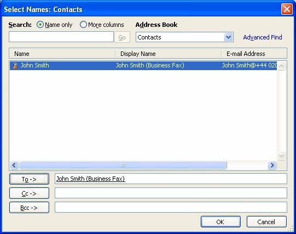Image resolution: width=296 pixels, height=234 pixels.
Task: Click the OK button
Action: 220,222
